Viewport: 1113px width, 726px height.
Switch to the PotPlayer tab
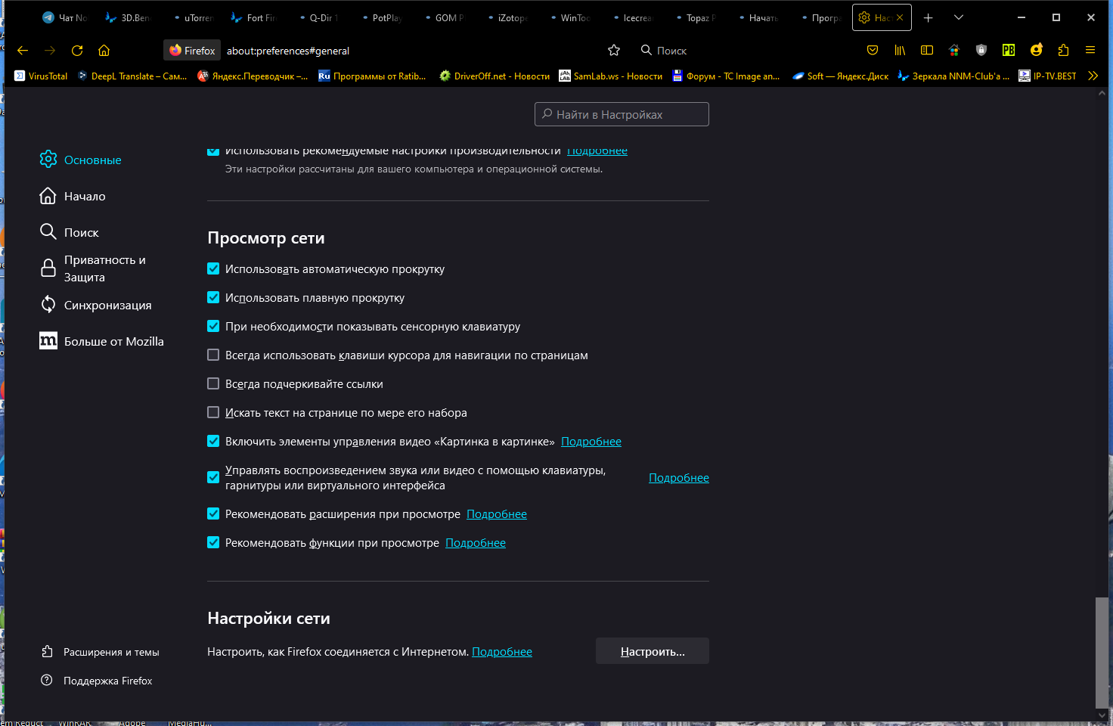coord(383,17)
